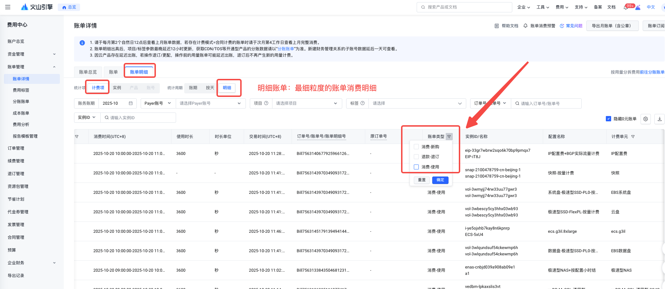
Task: Click the 确定 filter confirm button
Action: tap(440, 180)
